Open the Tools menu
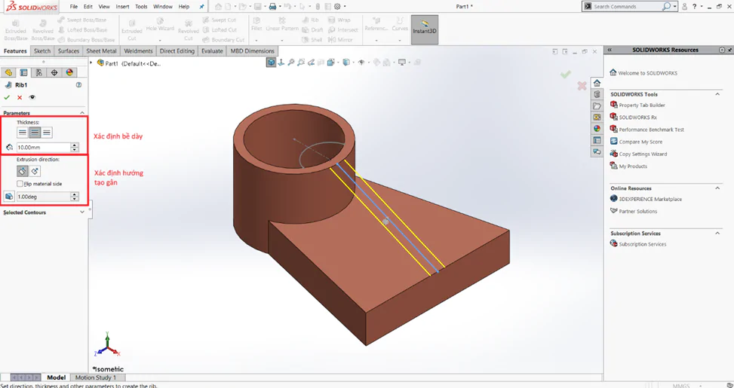 pos(141,7)
